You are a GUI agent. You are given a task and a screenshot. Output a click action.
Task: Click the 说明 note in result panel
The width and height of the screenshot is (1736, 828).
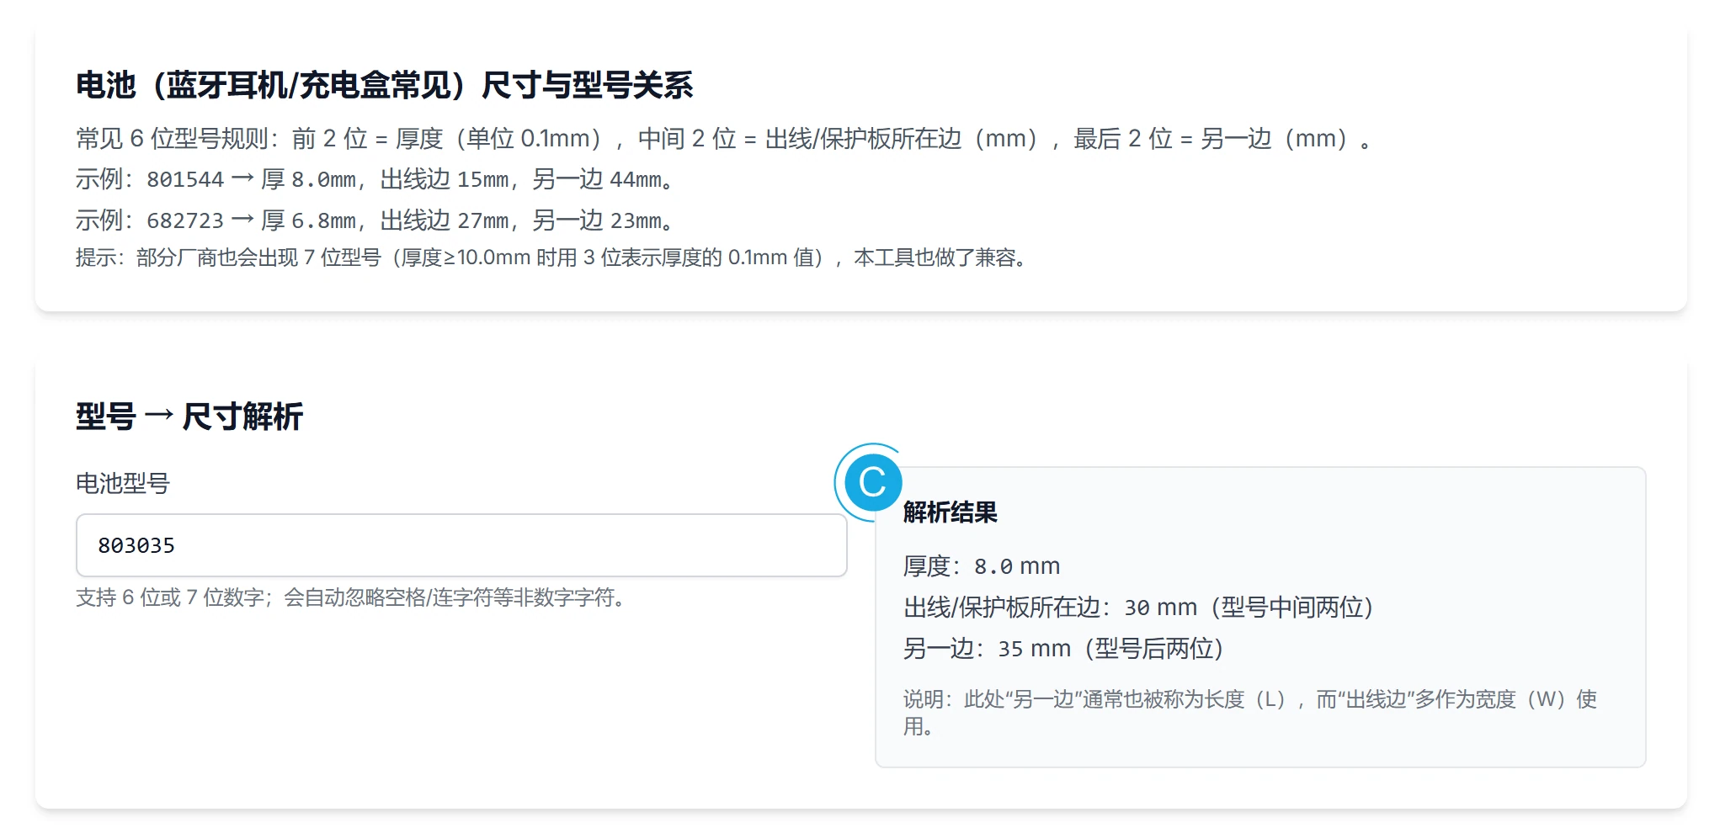pos(1249,712)
